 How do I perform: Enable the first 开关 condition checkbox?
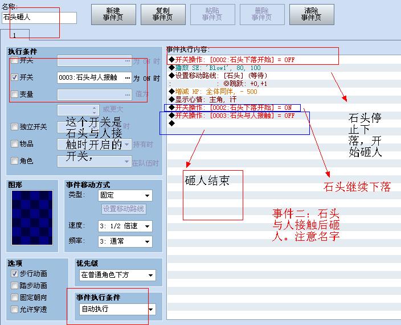point(15,60)
